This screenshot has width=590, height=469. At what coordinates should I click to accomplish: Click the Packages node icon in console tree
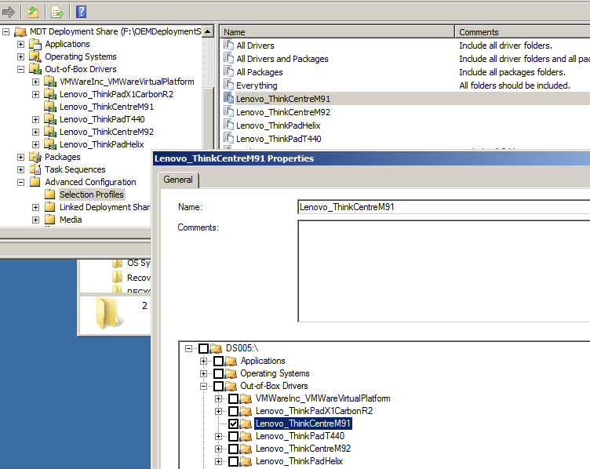tap(35, 157)
